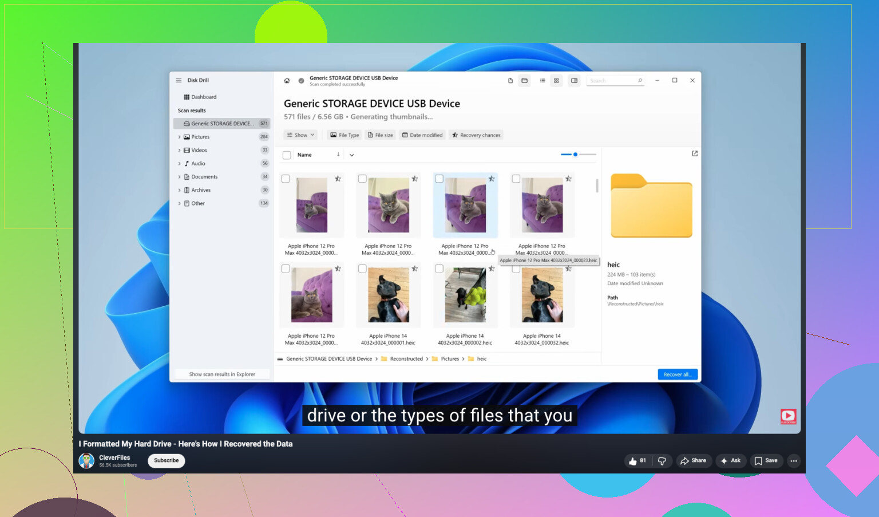This screenshot has width=879, height=517.
Task: Select the dog with tennis balls thumbnail
Action: coord(465,296)
